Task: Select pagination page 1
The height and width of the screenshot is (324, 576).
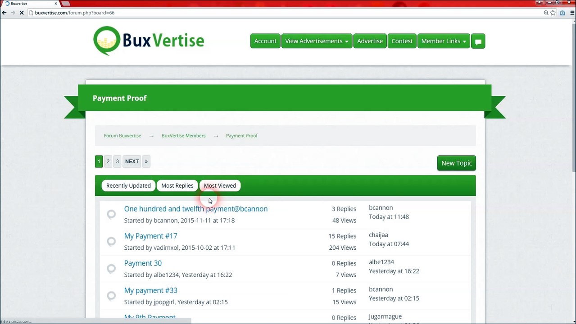Action: coord(99,162)
